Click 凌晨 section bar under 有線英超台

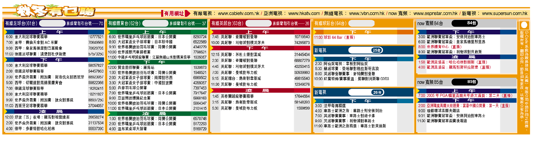click(x=260, y=91)
